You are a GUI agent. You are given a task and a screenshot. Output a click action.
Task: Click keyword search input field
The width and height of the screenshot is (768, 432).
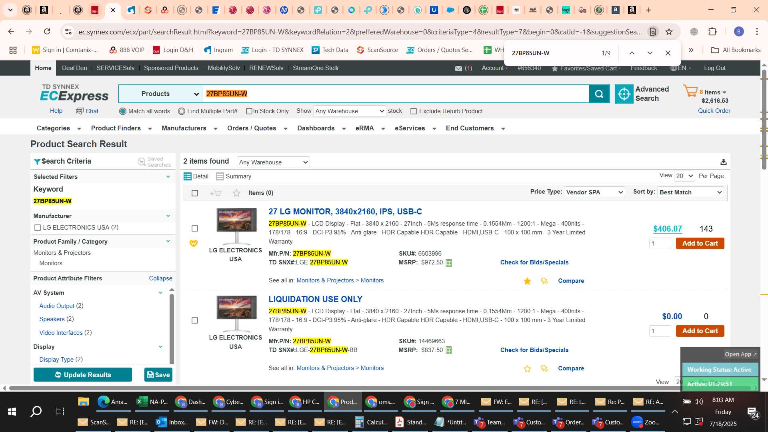click(396, 94)
